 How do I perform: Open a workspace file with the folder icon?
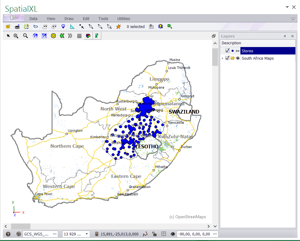8,26
